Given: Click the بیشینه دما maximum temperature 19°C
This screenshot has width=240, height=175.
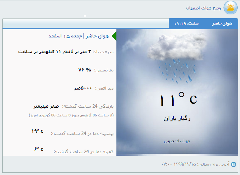Looking at the screenshot, I should tap(37, 131).
